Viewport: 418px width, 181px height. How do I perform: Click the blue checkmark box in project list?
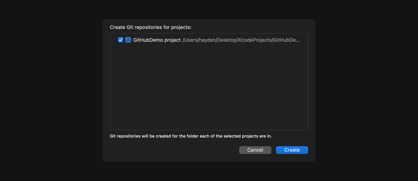coord(120,40)
